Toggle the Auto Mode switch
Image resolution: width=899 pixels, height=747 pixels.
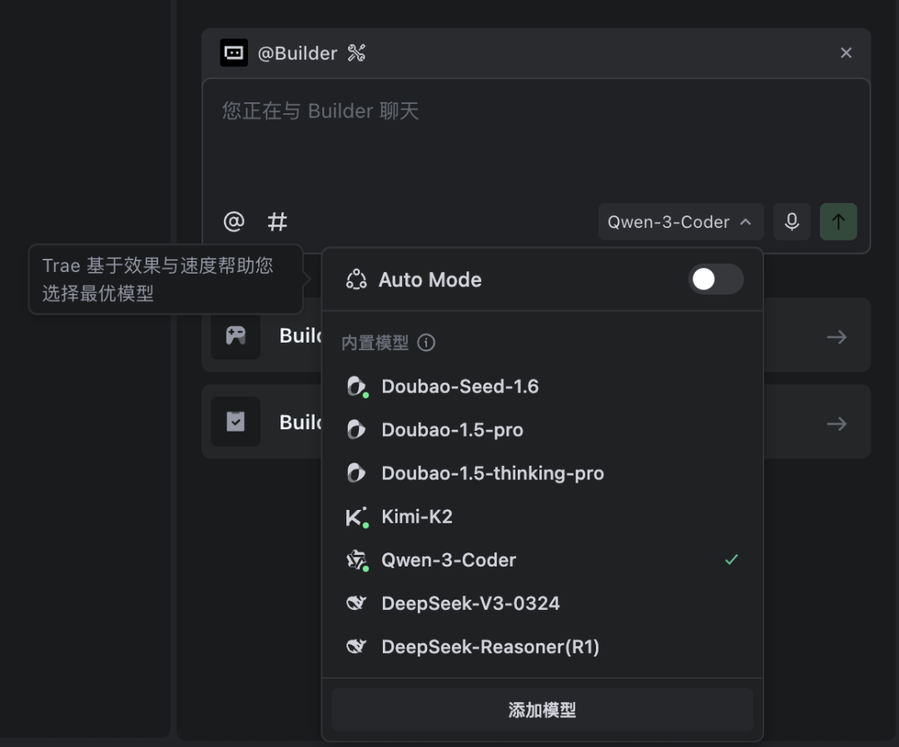coord(716,280)
